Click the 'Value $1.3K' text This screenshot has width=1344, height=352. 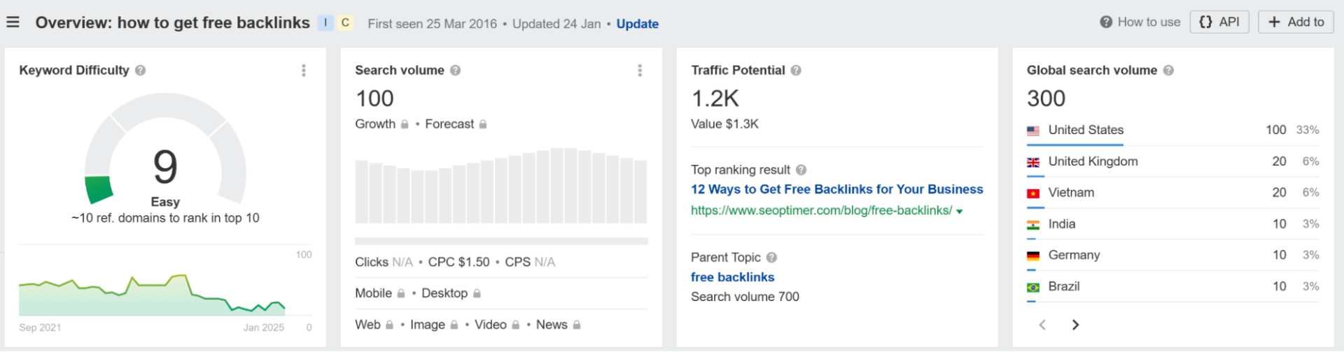pos(724,124)
